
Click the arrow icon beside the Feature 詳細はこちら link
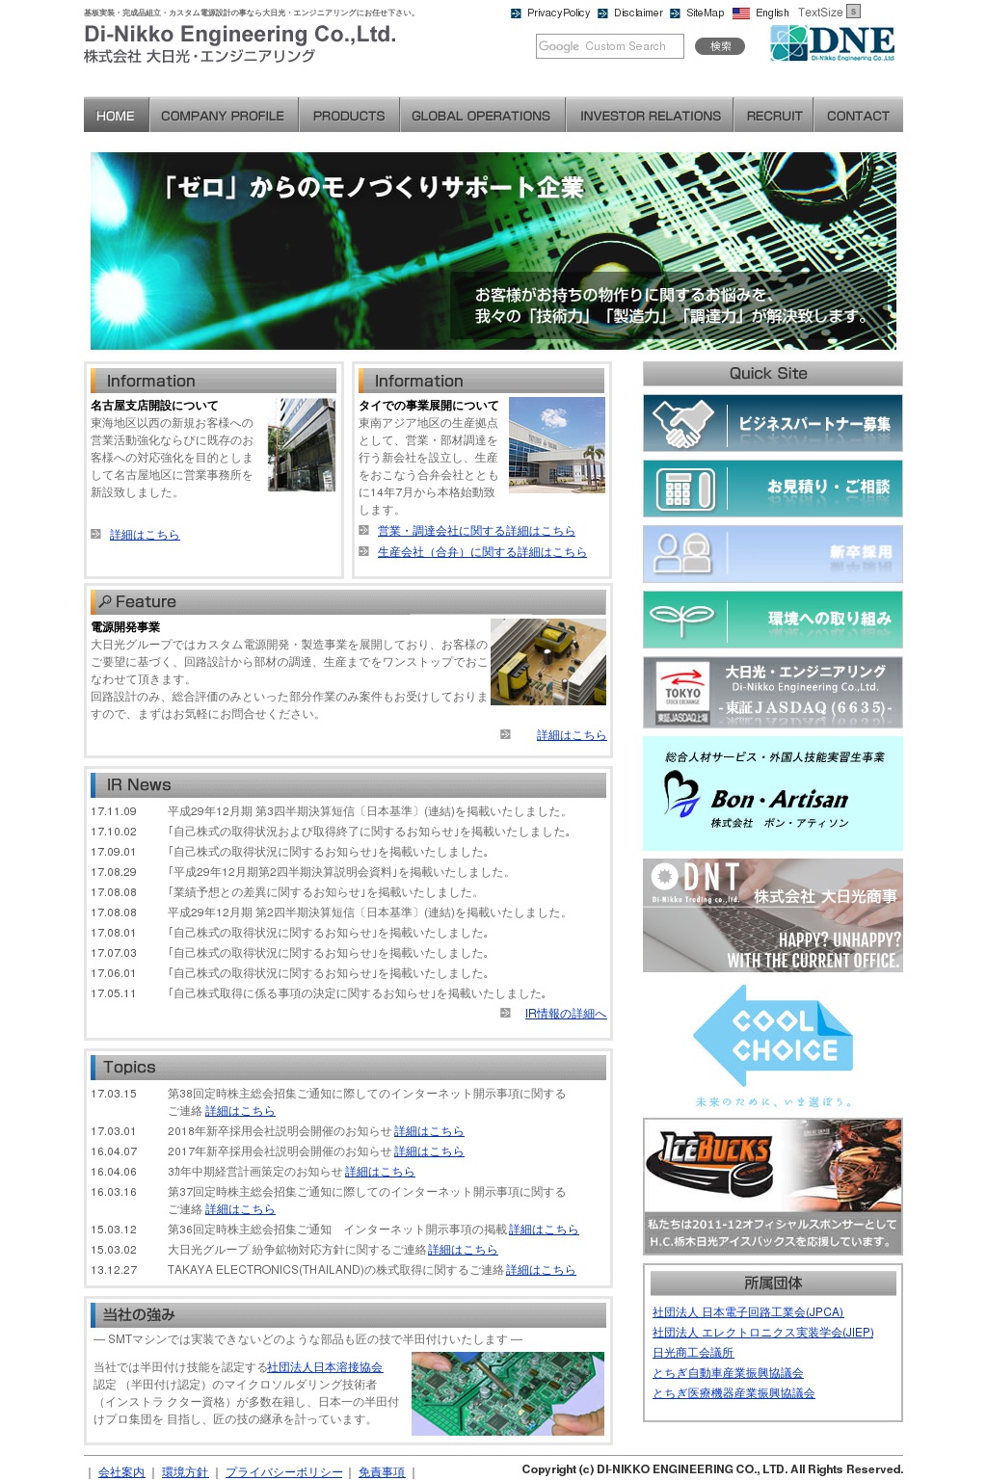coord(505,734)
